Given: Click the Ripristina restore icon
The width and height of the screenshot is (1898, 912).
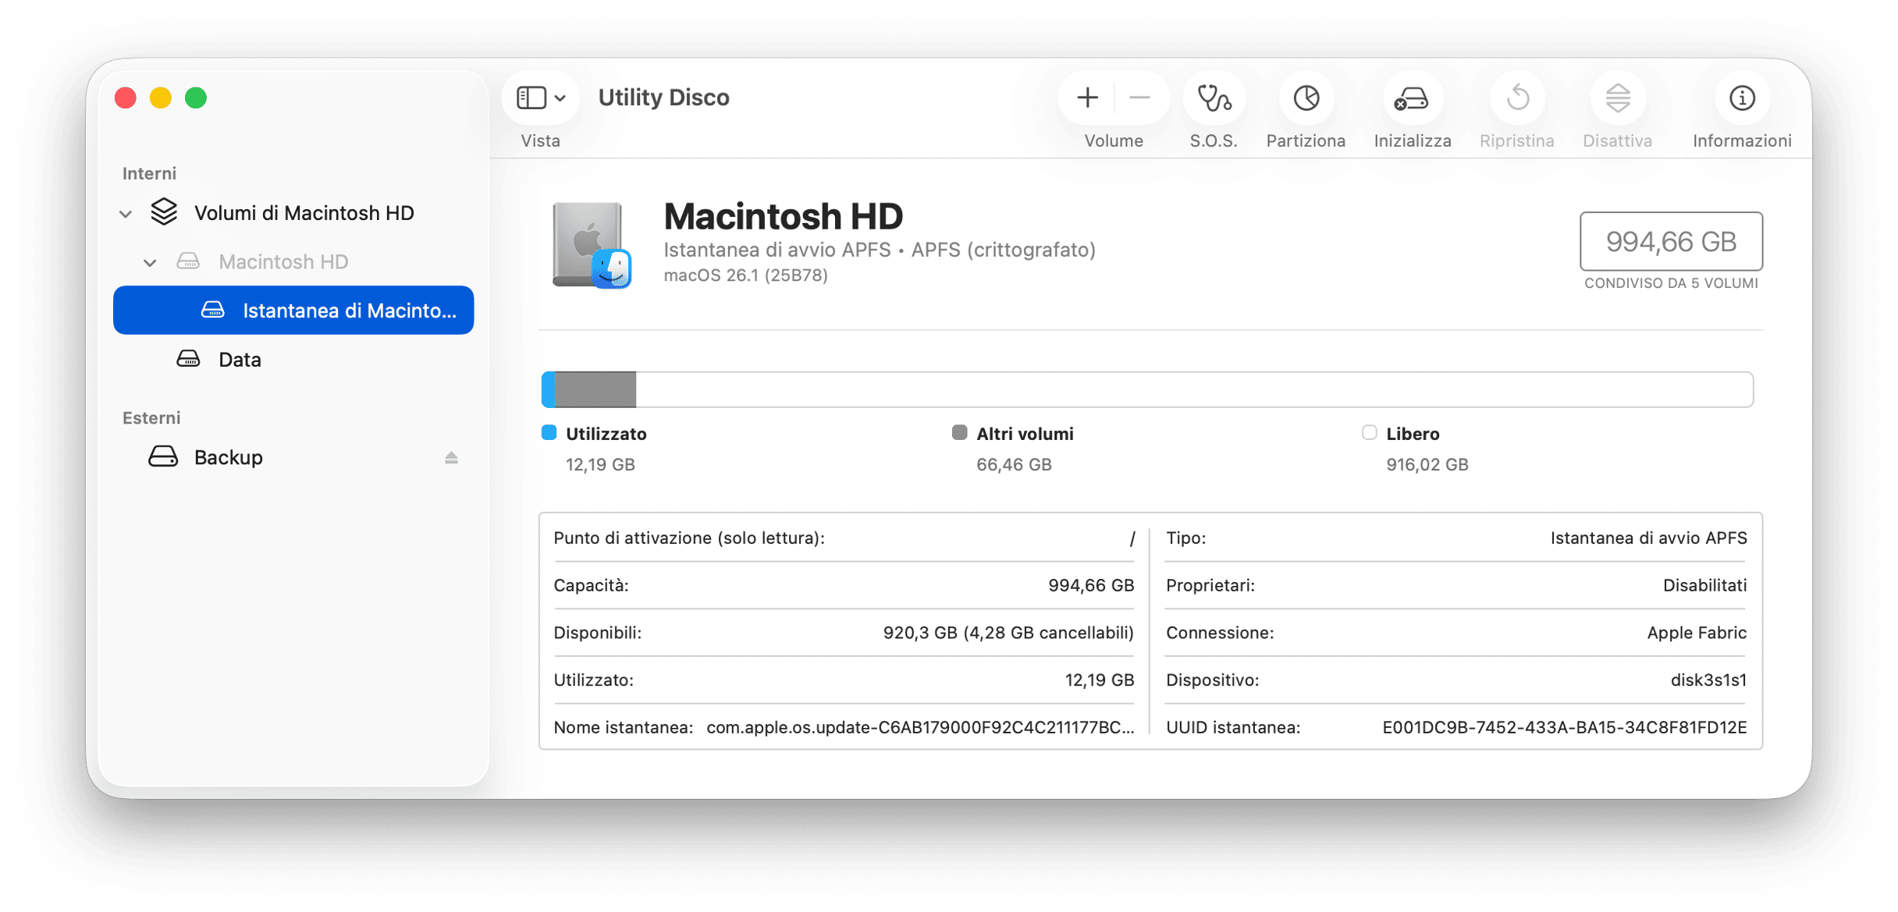Looking at the screenshot, I should (1517, 98).
